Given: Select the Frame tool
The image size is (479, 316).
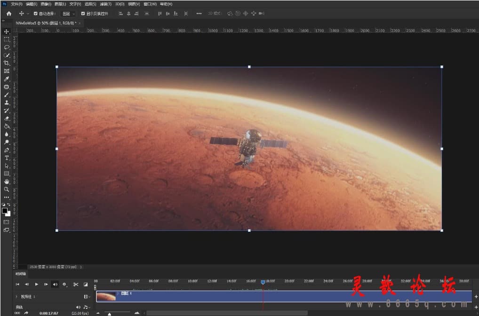Looking at the screenshot, I should (7, 71).
